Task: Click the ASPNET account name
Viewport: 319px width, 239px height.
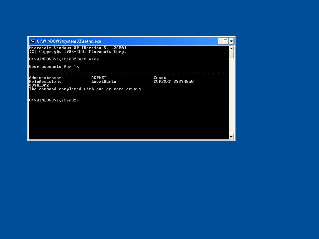Action: click(x=99, y=78)
